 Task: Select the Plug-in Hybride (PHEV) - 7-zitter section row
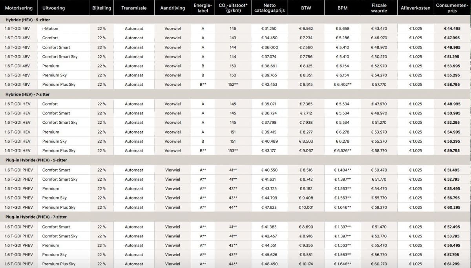click(x=36, y=217)
